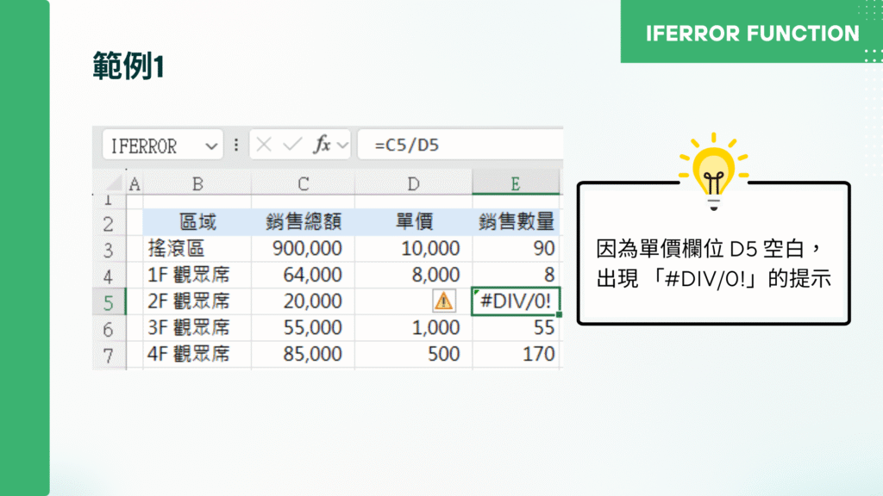The image size is (883, 496).
Task: Select row 4 header
Action: click(x=110, y=276)
